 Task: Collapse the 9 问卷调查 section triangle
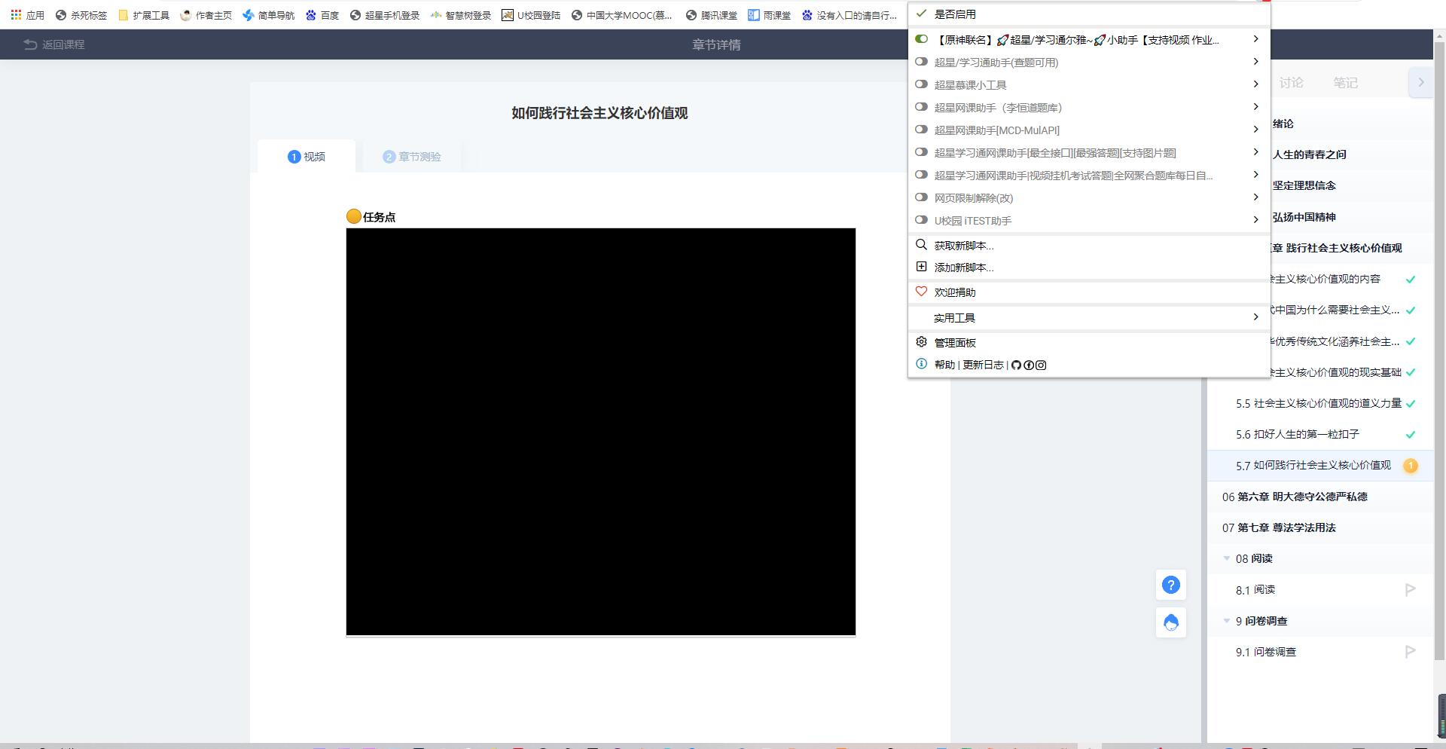tap(1227, 621)
